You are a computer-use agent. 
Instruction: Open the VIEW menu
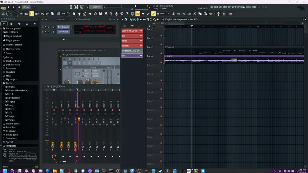tap(234, 7)
